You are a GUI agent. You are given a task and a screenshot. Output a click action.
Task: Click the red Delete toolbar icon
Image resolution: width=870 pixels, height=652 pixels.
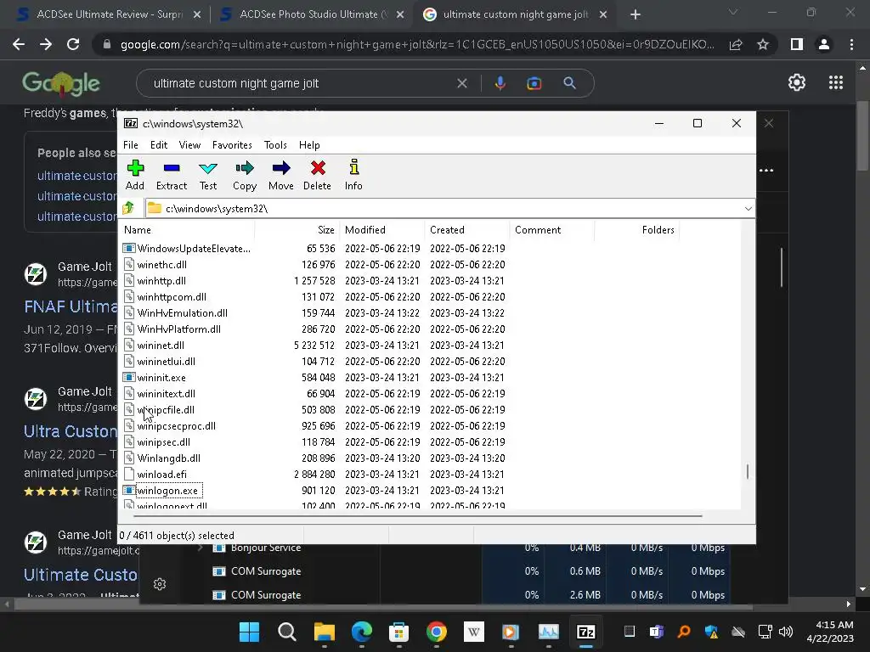click(x=318, y=175)
